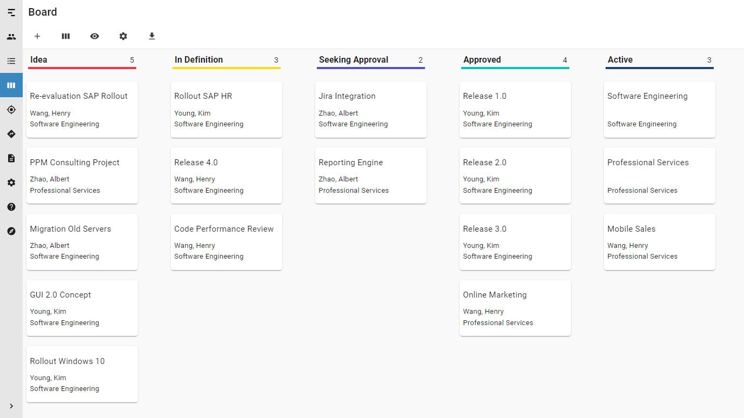Expand sidebar with bottom chevron arrow
Screen dimensions: 744x418
(11, 406)
